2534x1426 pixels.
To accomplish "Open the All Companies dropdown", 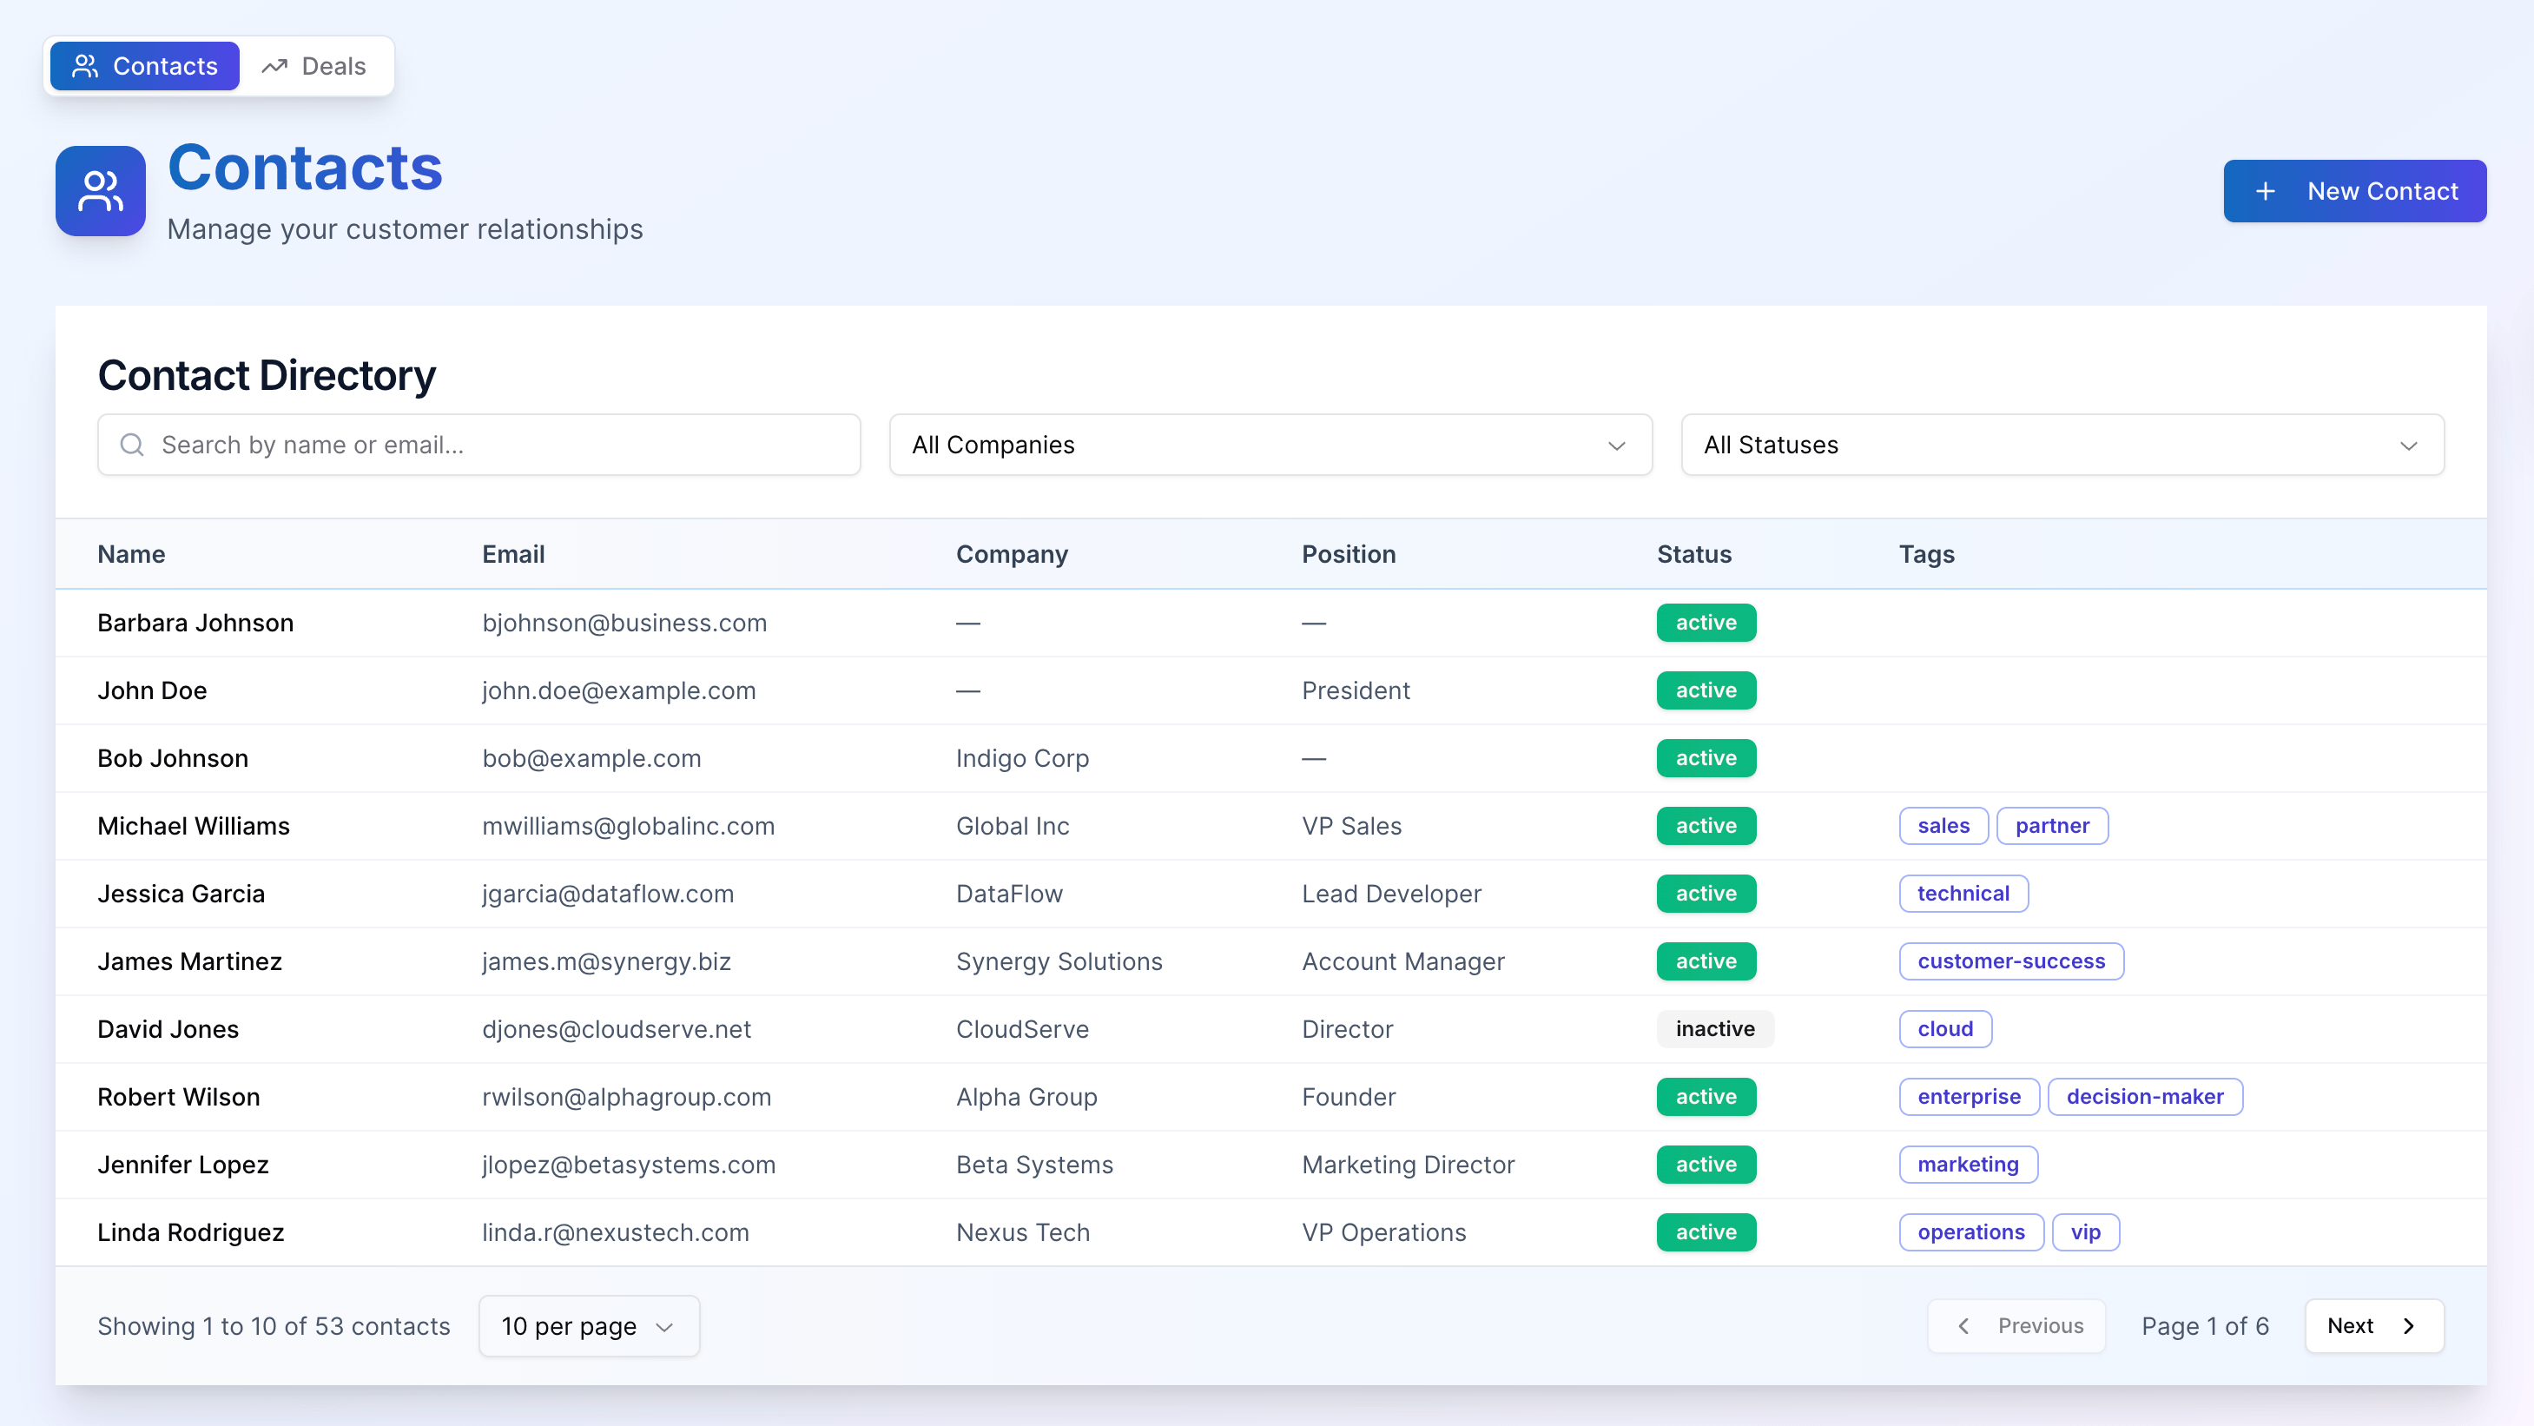I will (x=1270, y=445).
